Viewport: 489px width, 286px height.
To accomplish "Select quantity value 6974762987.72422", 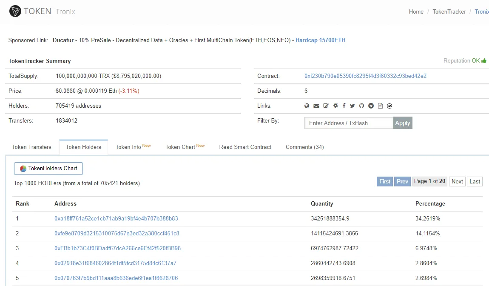I will pyautogui.click(x=335, y=249).
